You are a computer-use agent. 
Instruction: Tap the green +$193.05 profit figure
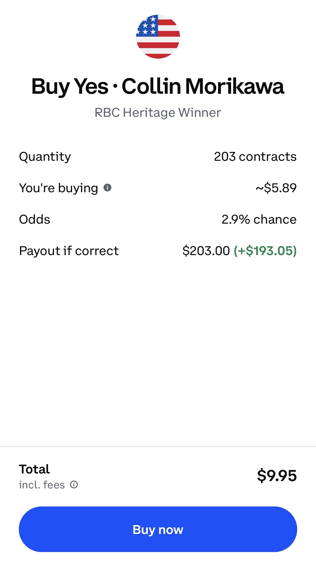(265, 251)
